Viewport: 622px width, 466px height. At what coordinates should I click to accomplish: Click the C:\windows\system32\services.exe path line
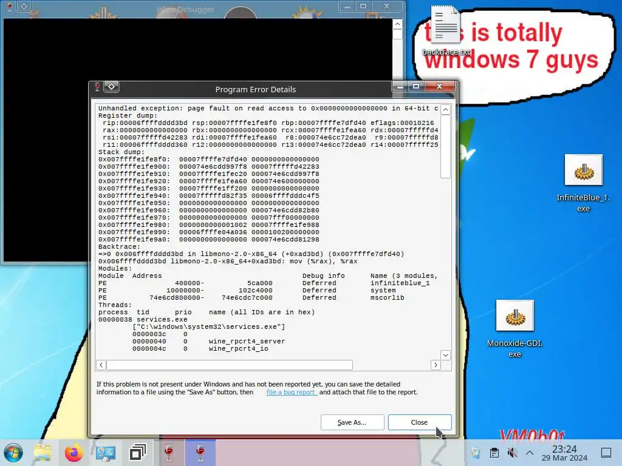209,327
